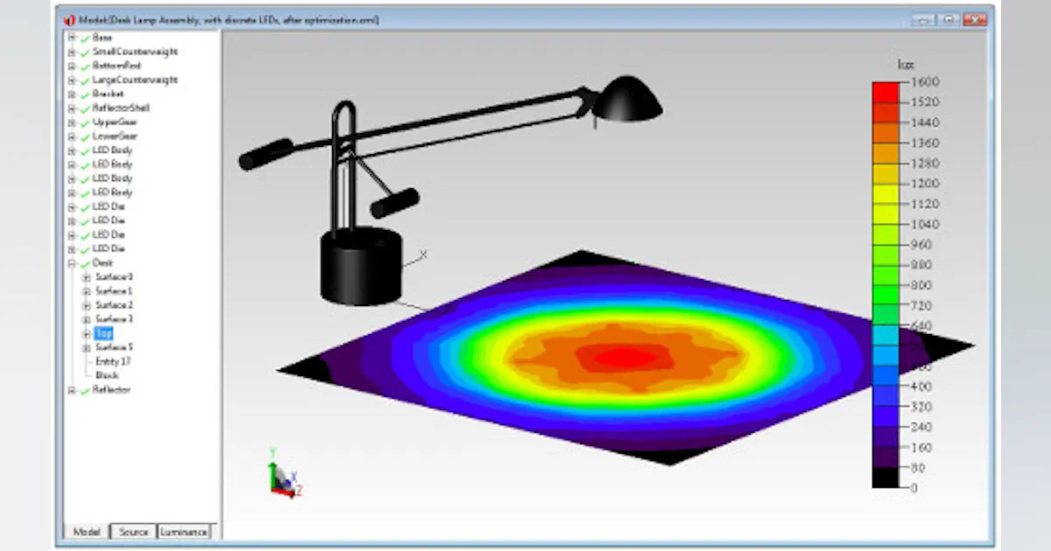Expand the Surface 5 node
This screenshot has height=551, width=1051.
[87, 347]
